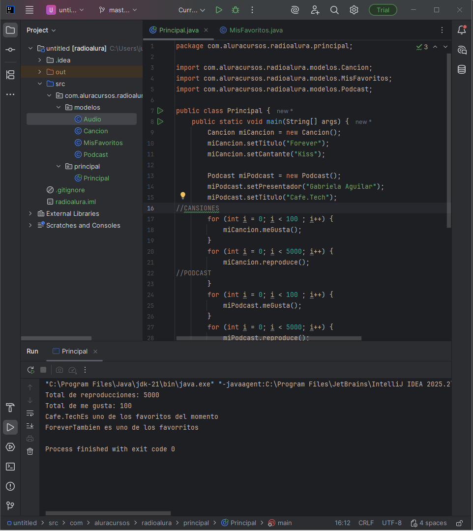Run the Principal class from the line 7 gutter
473x531 pixels.
pos(160,111)
